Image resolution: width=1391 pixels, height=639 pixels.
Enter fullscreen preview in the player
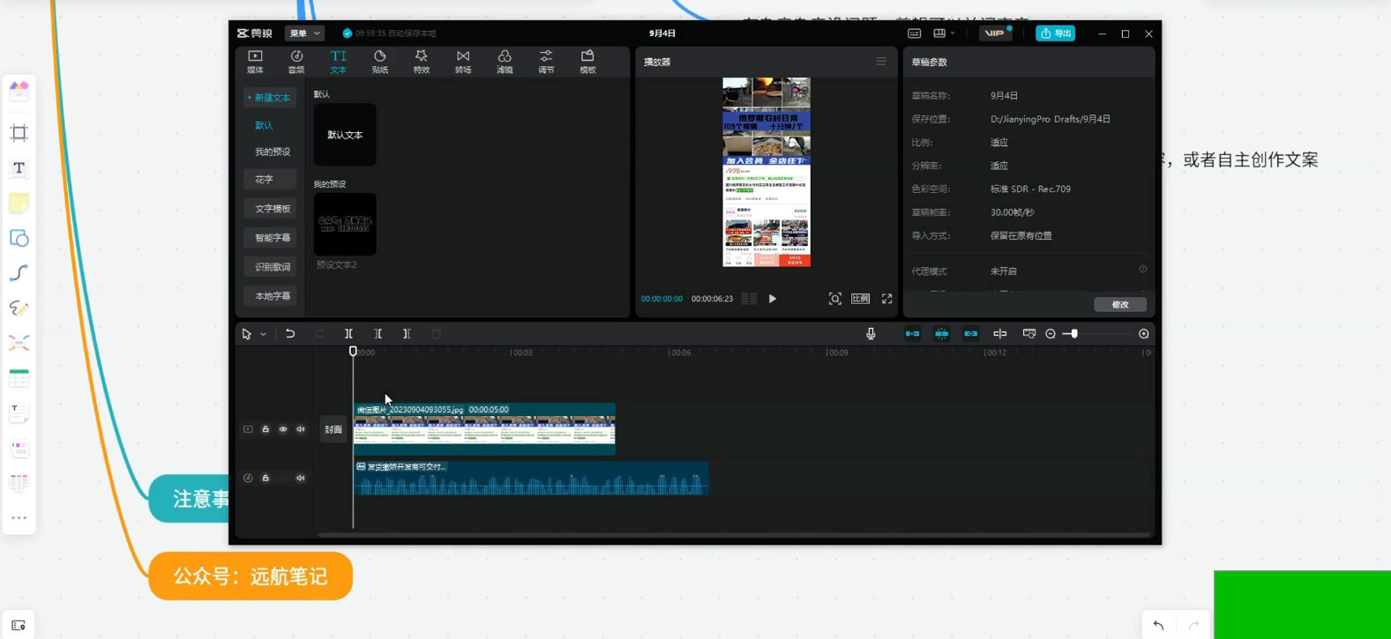[886, 299]
